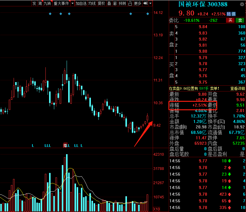Toggle the 均线 moving average lines
This screenshot has width=246, height=212.
click(x=92, y=3)
